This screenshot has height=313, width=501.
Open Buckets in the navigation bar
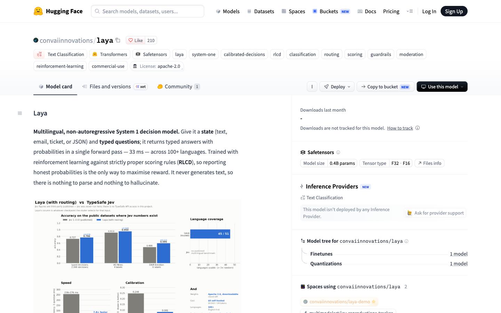(x=331, y=11)
